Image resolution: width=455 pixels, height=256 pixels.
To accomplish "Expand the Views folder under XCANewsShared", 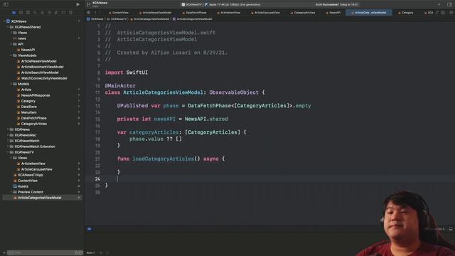I will pos(11,33).
